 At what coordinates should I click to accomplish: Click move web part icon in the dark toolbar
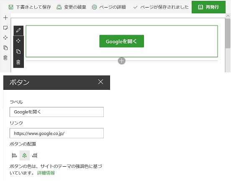[x=18, y=41]
